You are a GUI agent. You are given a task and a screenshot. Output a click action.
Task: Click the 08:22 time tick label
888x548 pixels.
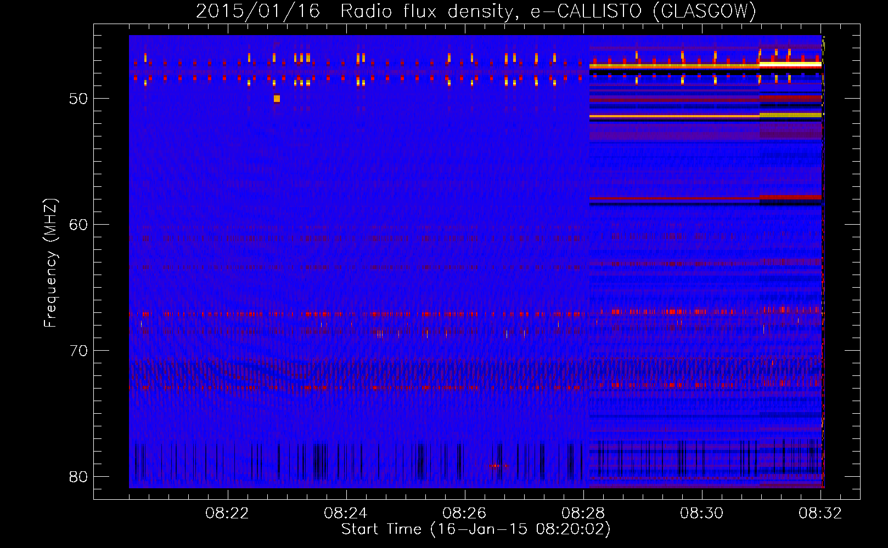[227, 513]
